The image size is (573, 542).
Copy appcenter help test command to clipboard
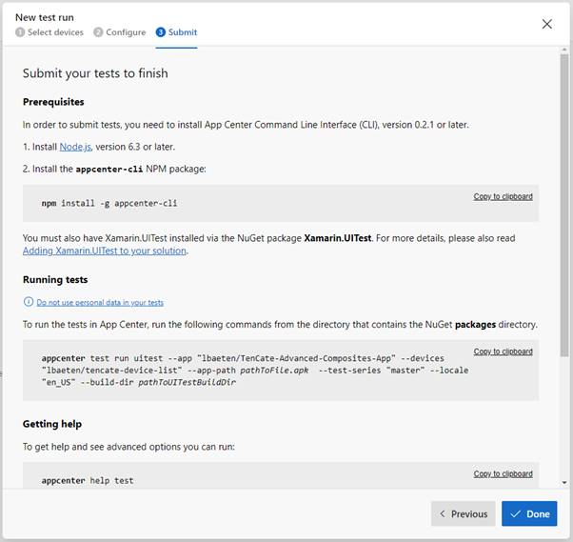[x=503, y=473]
